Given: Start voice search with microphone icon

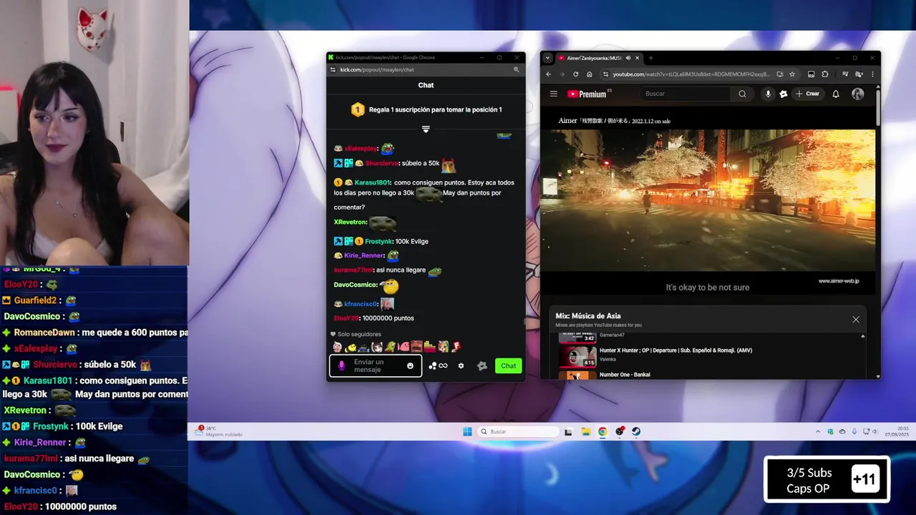Looking at the screenshot, I should [x=768, y=94].
